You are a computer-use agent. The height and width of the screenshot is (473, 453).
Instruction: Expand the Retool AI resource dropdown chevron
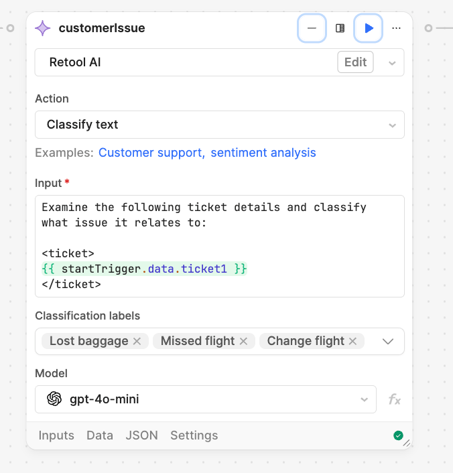pyautogui.click(x=392, y=63)
